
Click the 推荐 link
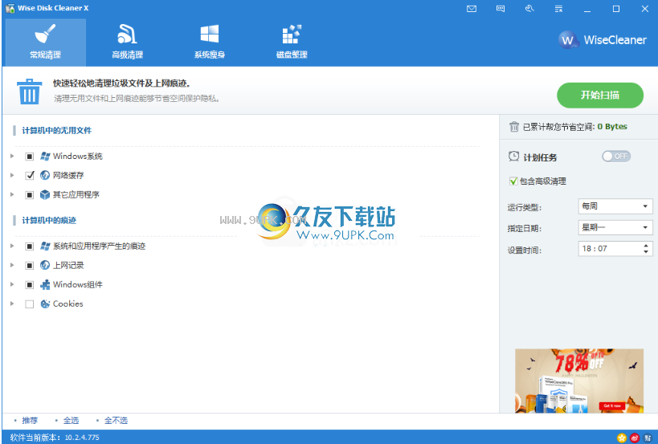tap(30, 421)
